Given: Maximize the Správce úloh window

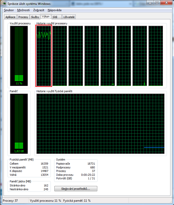Looking at the screenshot, I should pyautogui.click(x=157, y=3).
